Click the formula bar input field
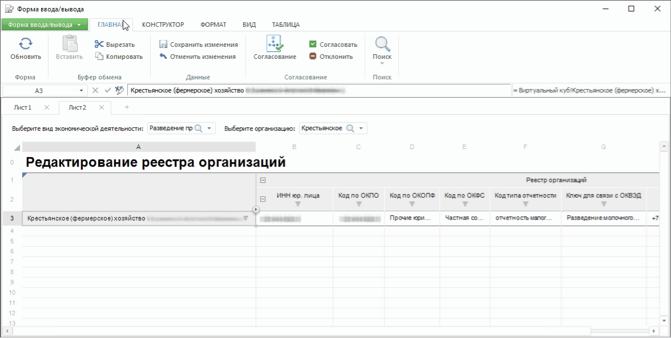This screenshot has height=338, width=671. pyautogui.click(x=318, y=90)
